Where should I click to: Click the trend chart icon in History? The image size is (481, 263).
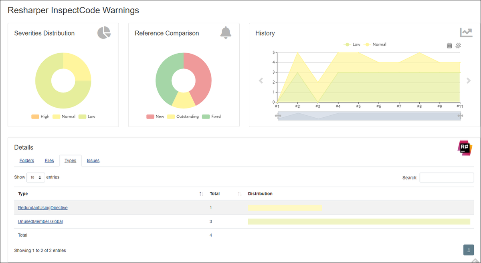(x=466, y=32)
